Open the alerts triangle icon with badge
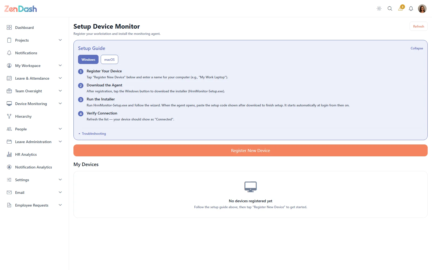 (x=401, y=8)
